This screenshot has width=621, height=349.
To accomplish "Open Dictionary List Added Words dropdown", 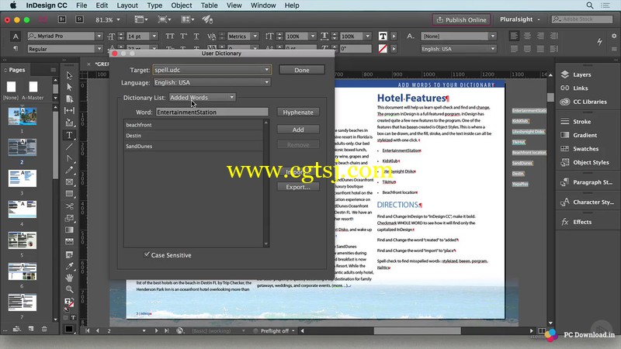I will coord(202,98).
